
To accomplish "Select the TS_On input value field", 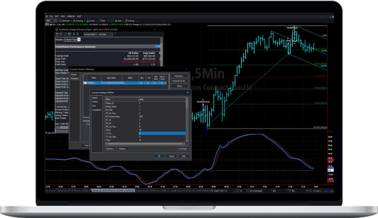I will (x=162, y=133).
